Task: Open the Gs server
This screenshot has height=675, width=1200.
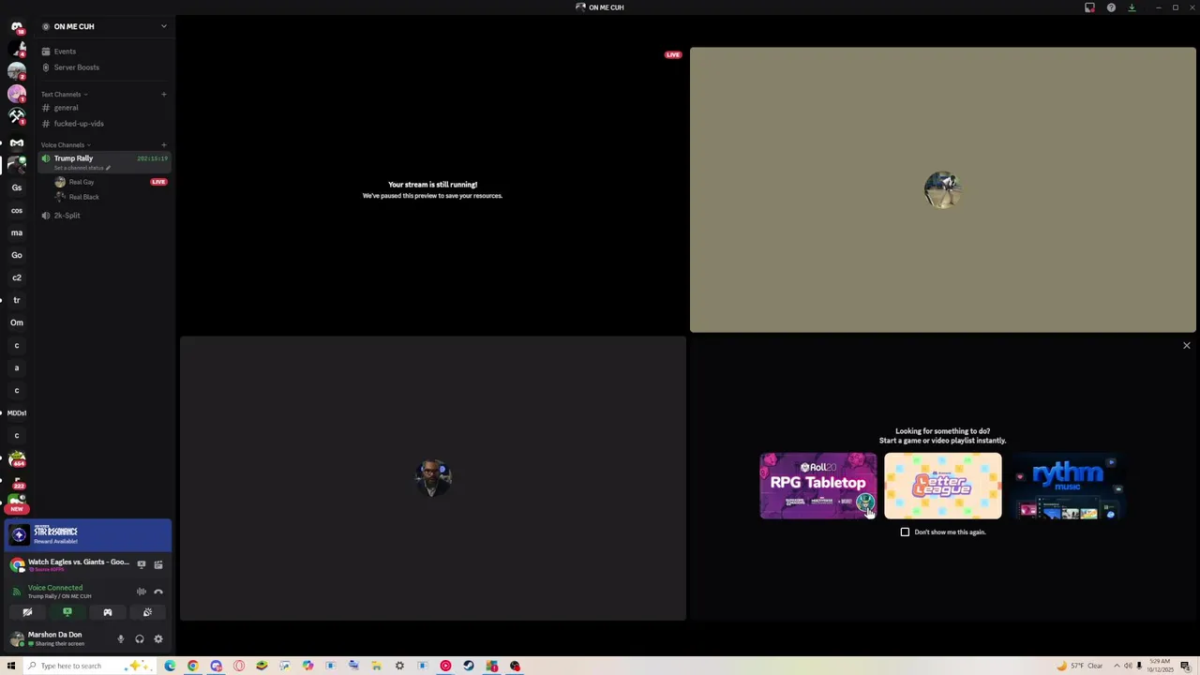Action: point(17,187)
